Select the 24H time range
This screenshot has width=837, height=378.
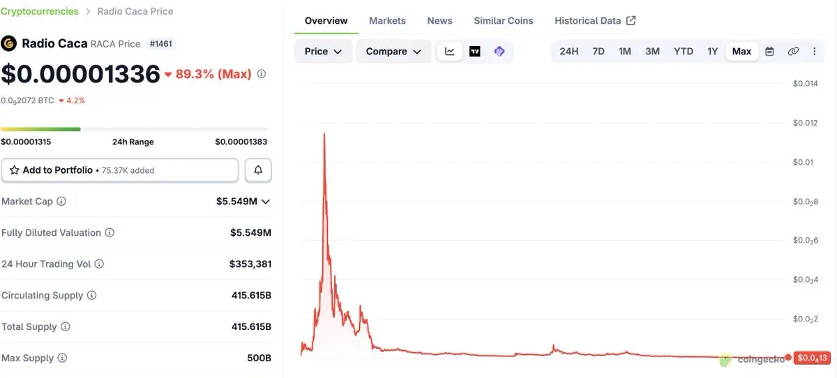[569, 52]
